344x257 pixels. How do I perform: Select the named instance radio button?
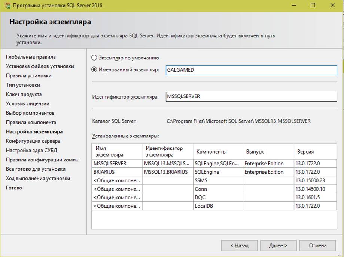point(94,70)
